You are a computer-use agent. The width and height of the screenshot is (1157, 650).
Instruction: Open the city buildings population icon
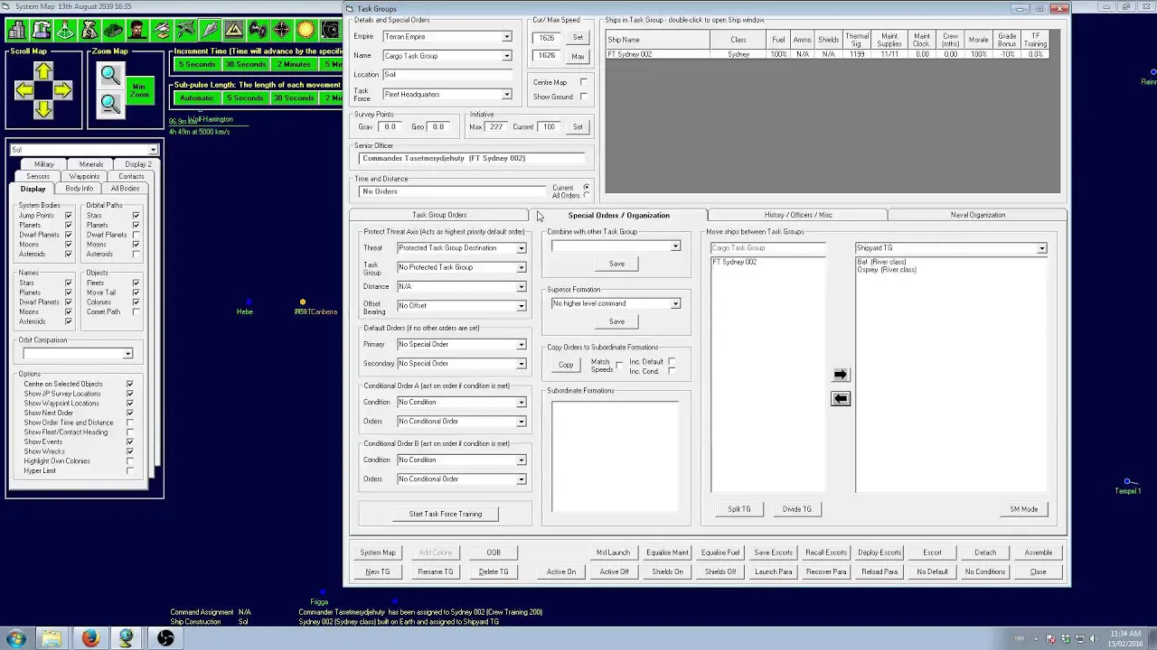point(16,31)
